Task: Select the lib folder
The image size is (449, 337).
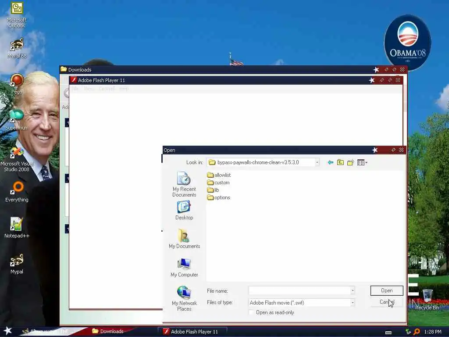Action: [213, 190]
